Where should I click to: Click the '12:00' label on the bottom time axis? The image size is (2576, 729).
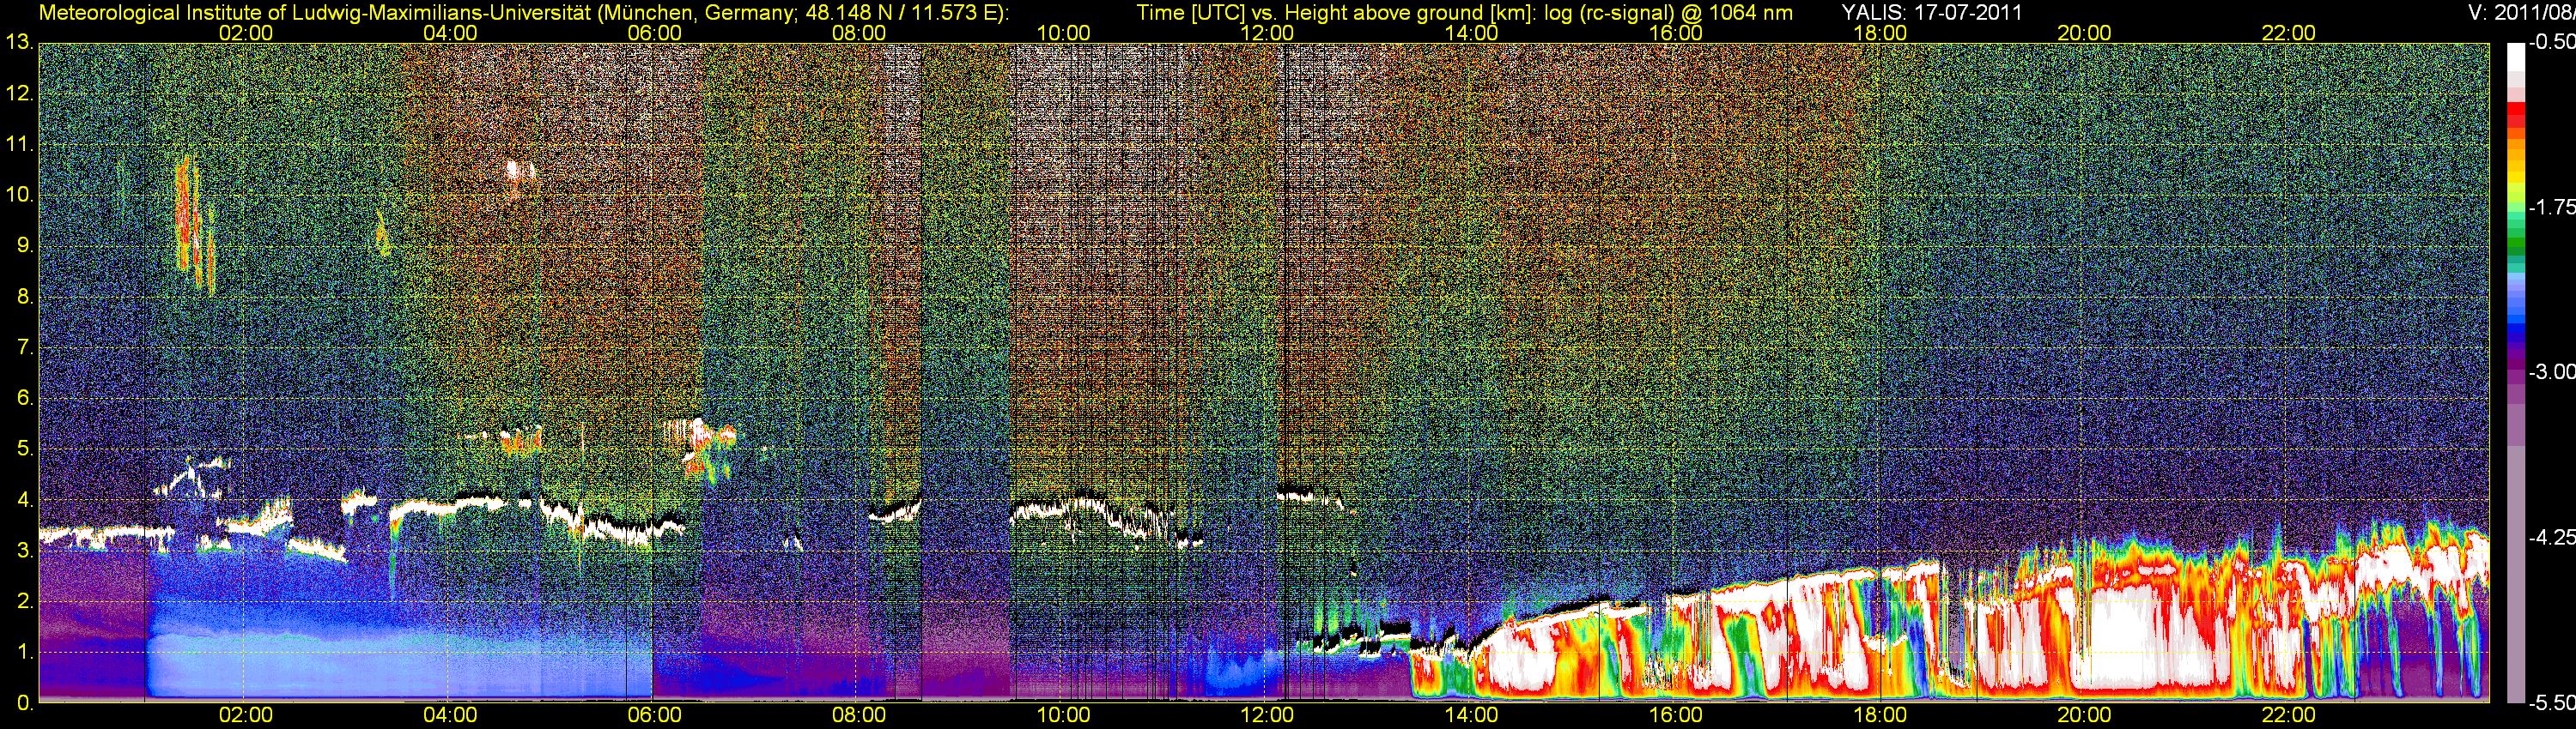pyautogui.click(x=1267, y=716)
